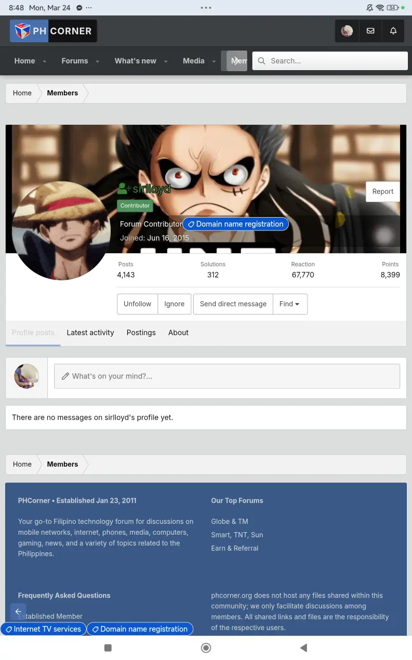The height and width of the screenshot is (660, 412).
Task: Open sirlloyd's straw-hat profile avatar
Action: (61, 230)
